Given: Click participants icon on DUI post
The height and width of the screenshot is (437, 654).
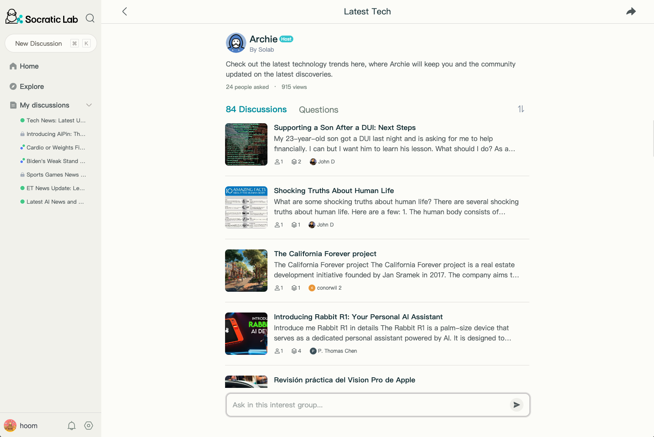Looking at the screenshot, I should [277, 162].
